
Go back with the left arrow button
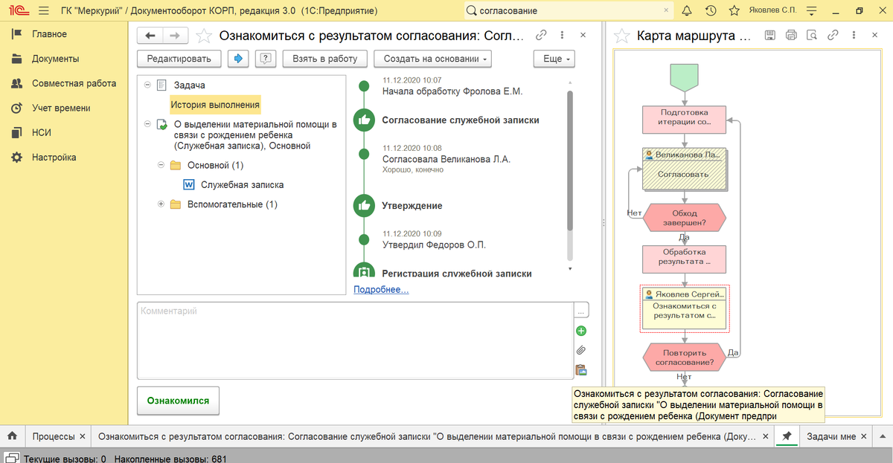[x=151, y=36]
